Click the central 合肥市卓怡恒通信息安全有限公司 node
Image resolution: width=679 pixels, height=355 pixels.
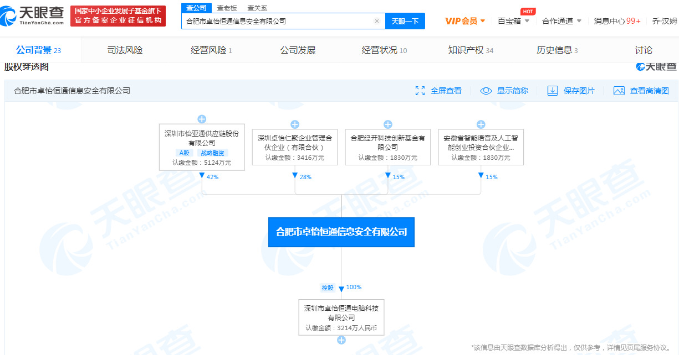[341, 232]
